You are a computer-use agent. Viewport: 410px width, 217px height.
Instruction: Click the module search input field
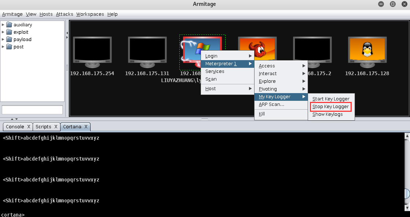32,110
